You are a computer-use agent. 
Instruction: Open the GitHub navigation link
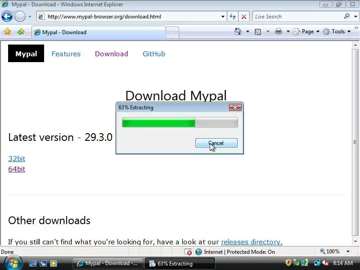154,54
